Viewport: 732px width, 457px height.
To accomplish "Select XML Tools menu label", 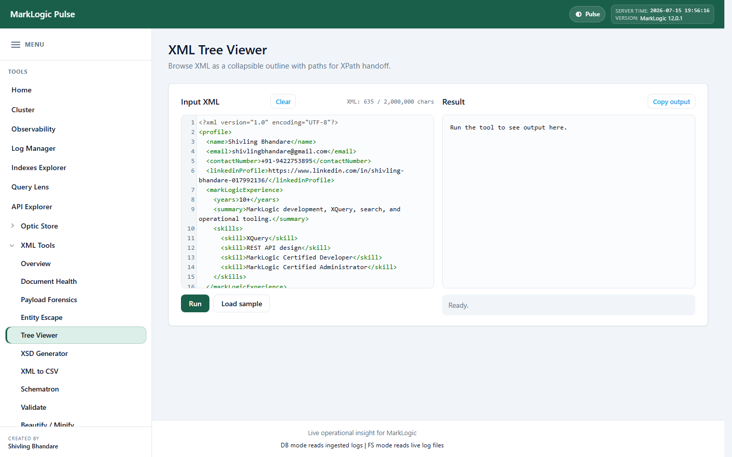I will click(38, 245).
